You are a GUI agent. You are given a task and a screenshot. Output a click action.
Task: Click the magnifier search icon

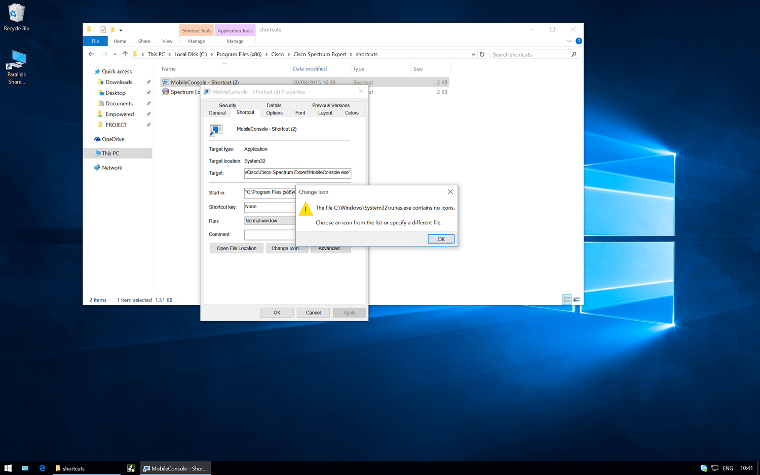tap(574, 54)
